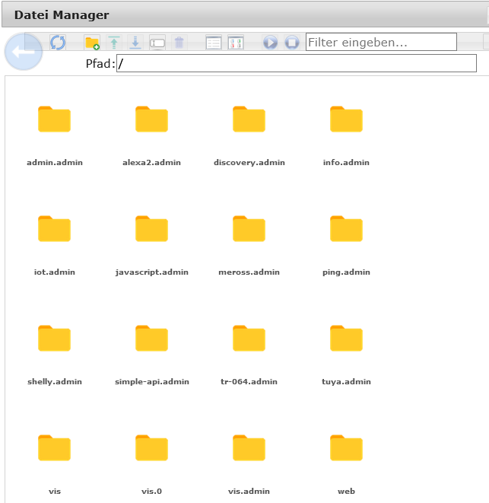The width and height of the screenshot is (489, 503).
Task: Open the vis folder icon
Action: pyautogui.click(x=54, y=447)
